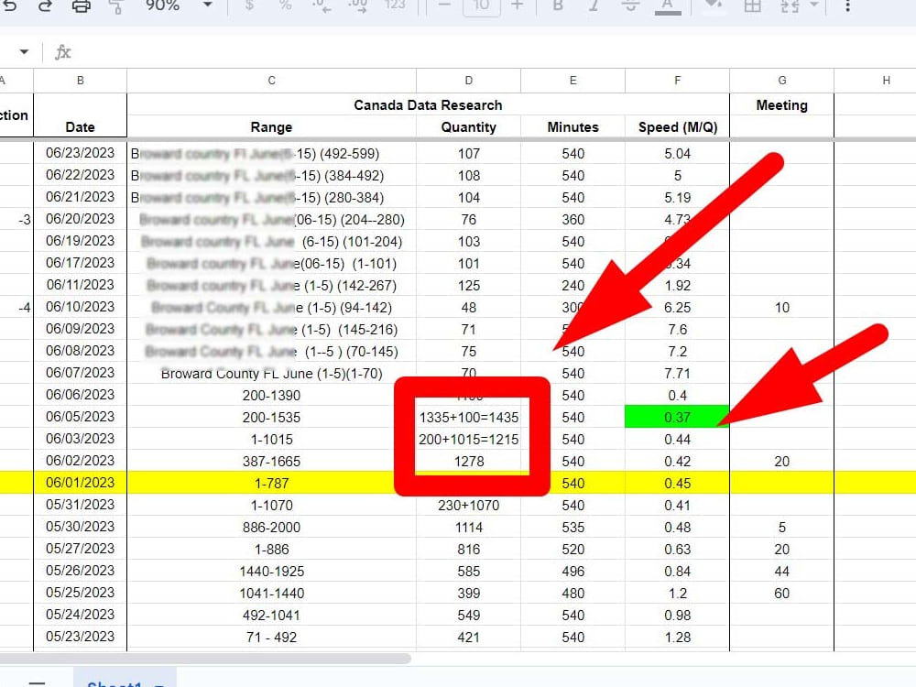Click the 'Range' header cell
The height and width of the screenshot is (687, 916).
pyautogui.click(x=272, y=126)
